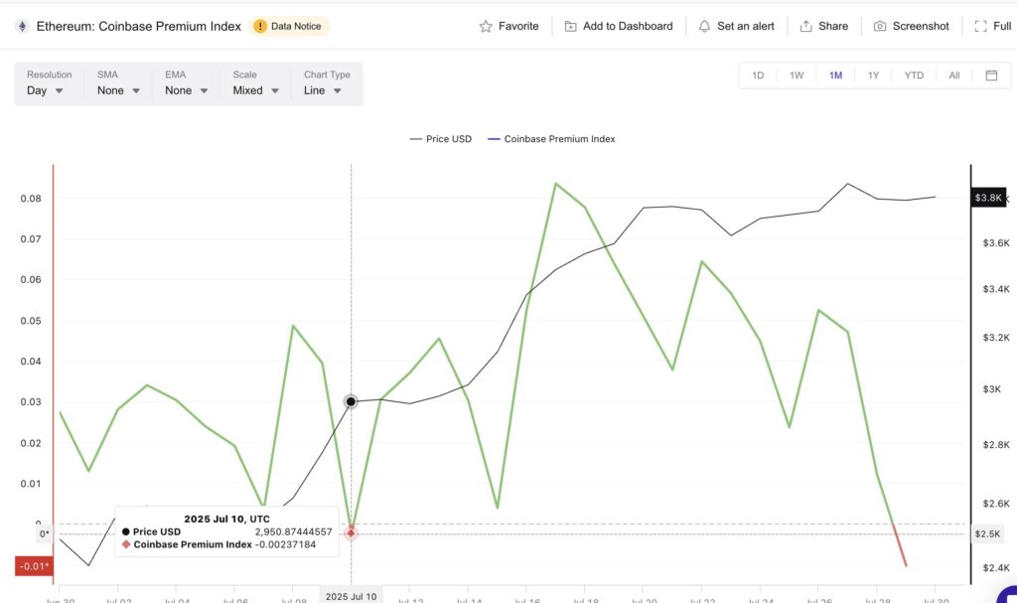Open the SMA dropdown

point(115,89)
